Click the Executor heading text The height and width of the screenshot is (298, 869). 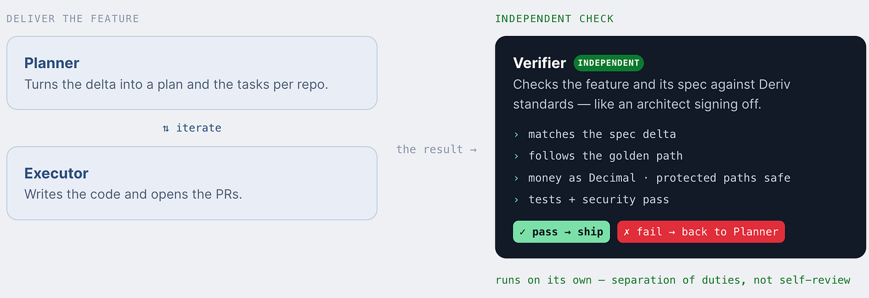pos(56,173)
